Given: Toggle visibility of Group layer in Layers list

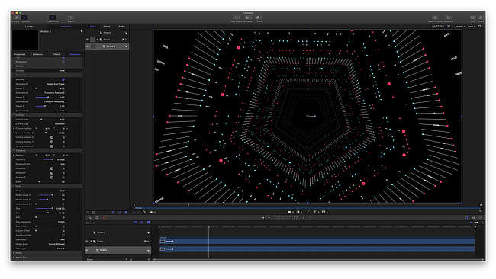Looking at the screenshot, I should click(x=87, y=40).
